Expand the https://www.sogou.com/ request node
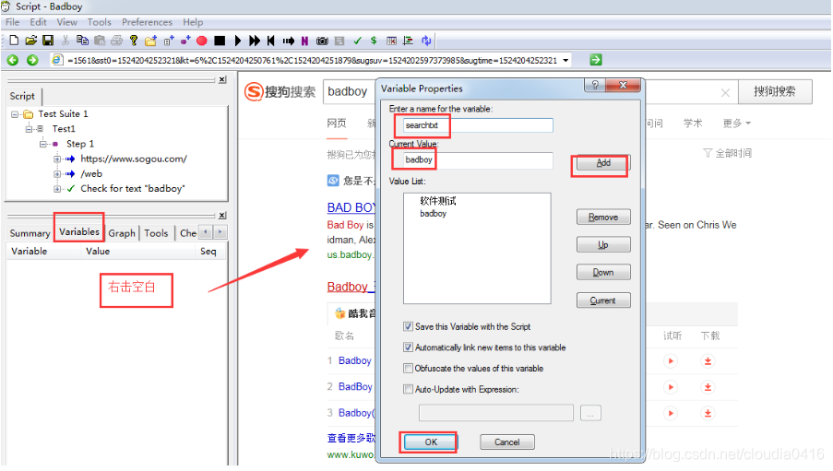833x471 pixels. [x=56, y=159]
